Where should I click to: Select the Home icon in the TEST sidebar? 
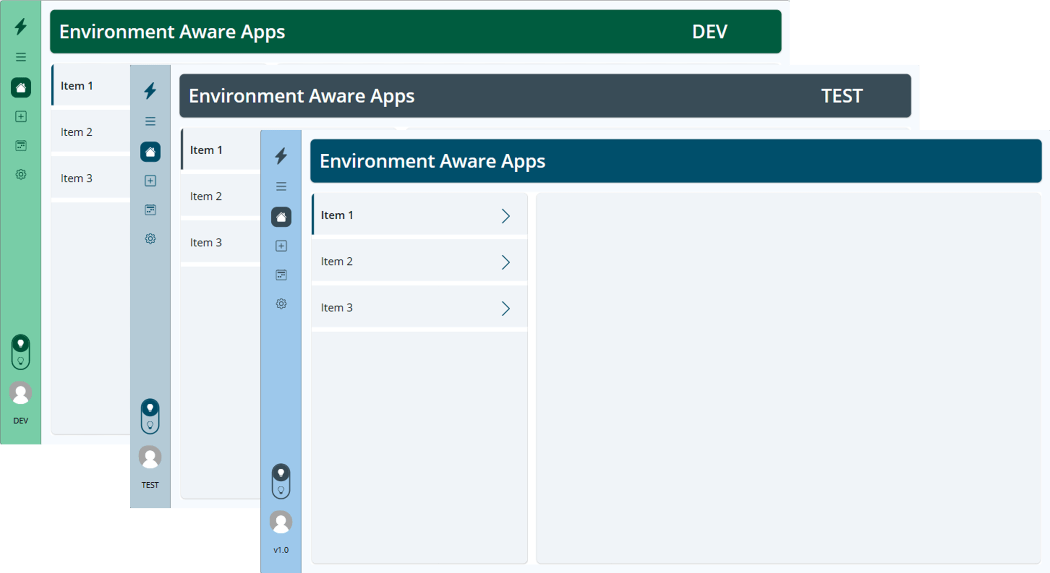150,152
